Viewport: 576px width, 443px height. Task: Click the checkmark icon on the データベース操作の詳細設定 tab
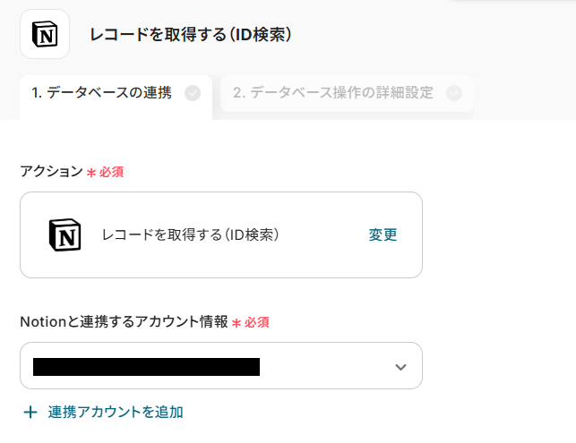[454, 92]
